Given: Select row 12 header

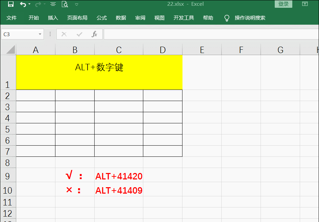Looking at the screenshot, I should [x=8, y=213].
